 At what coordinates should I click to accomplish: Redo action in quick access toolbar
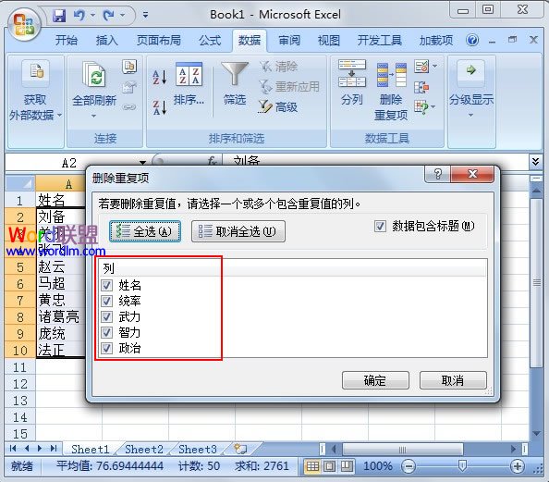point(108,15)
